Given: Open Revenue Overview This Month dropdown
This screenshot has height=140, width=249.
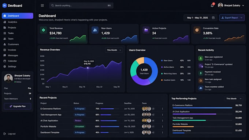Looking at the screenshot, I should click(x=114, y=50).
